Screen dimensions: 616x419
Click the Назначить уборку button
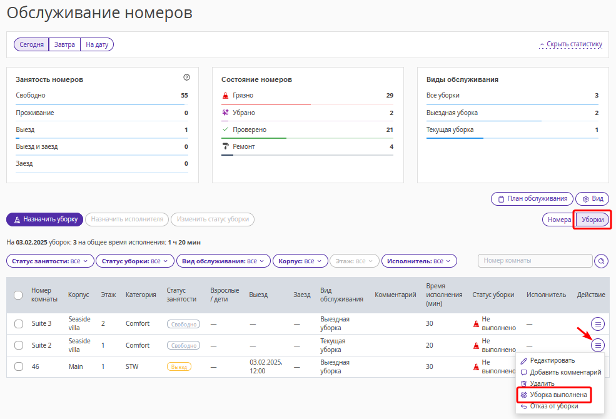[44, 220]
